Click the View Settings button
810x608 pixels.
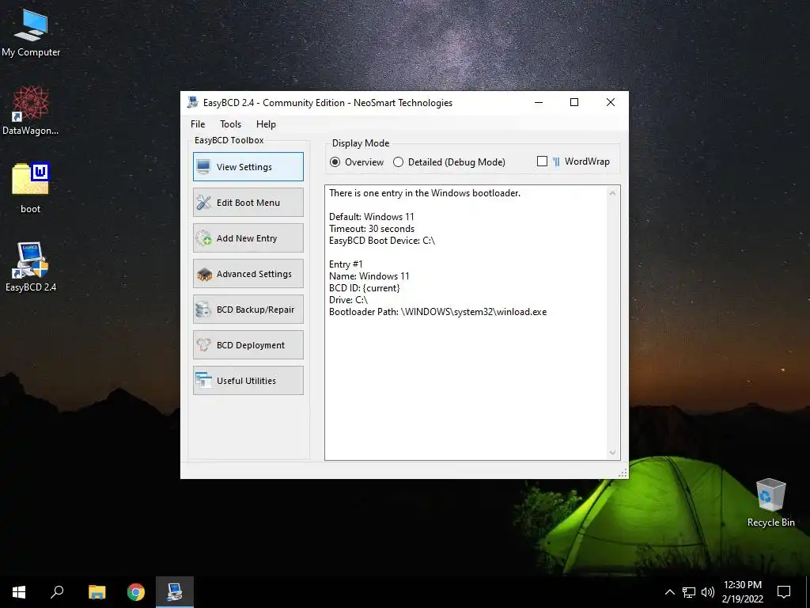pos(248,166)
